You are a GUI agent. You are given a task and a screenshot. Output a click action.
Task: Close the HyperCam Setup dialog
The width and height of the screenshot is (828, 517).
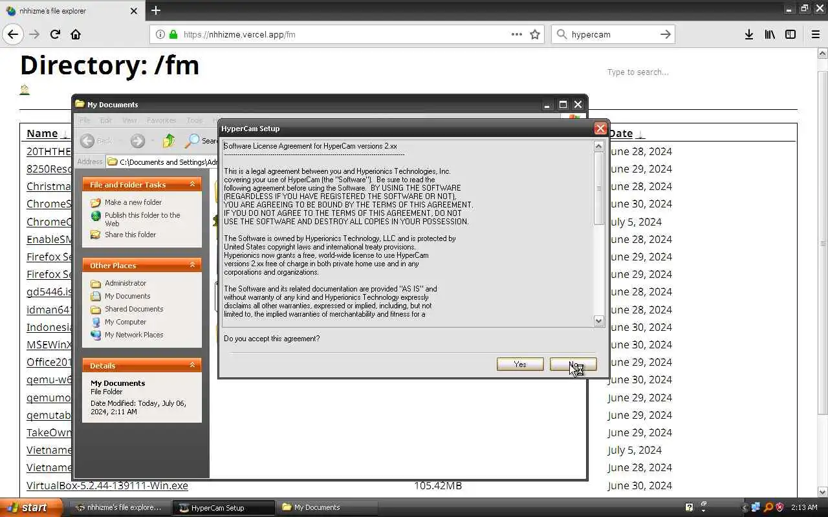click(x=600, y=129)
